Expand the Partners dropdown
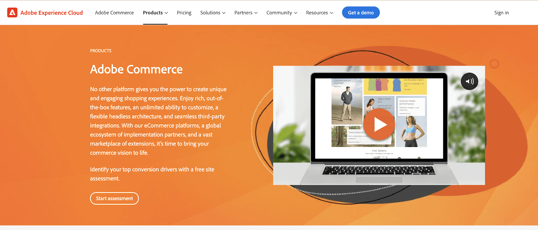Image resolution: width=538 pixels, height=230 pixels. pyautogui.click(x=246, y=13)
